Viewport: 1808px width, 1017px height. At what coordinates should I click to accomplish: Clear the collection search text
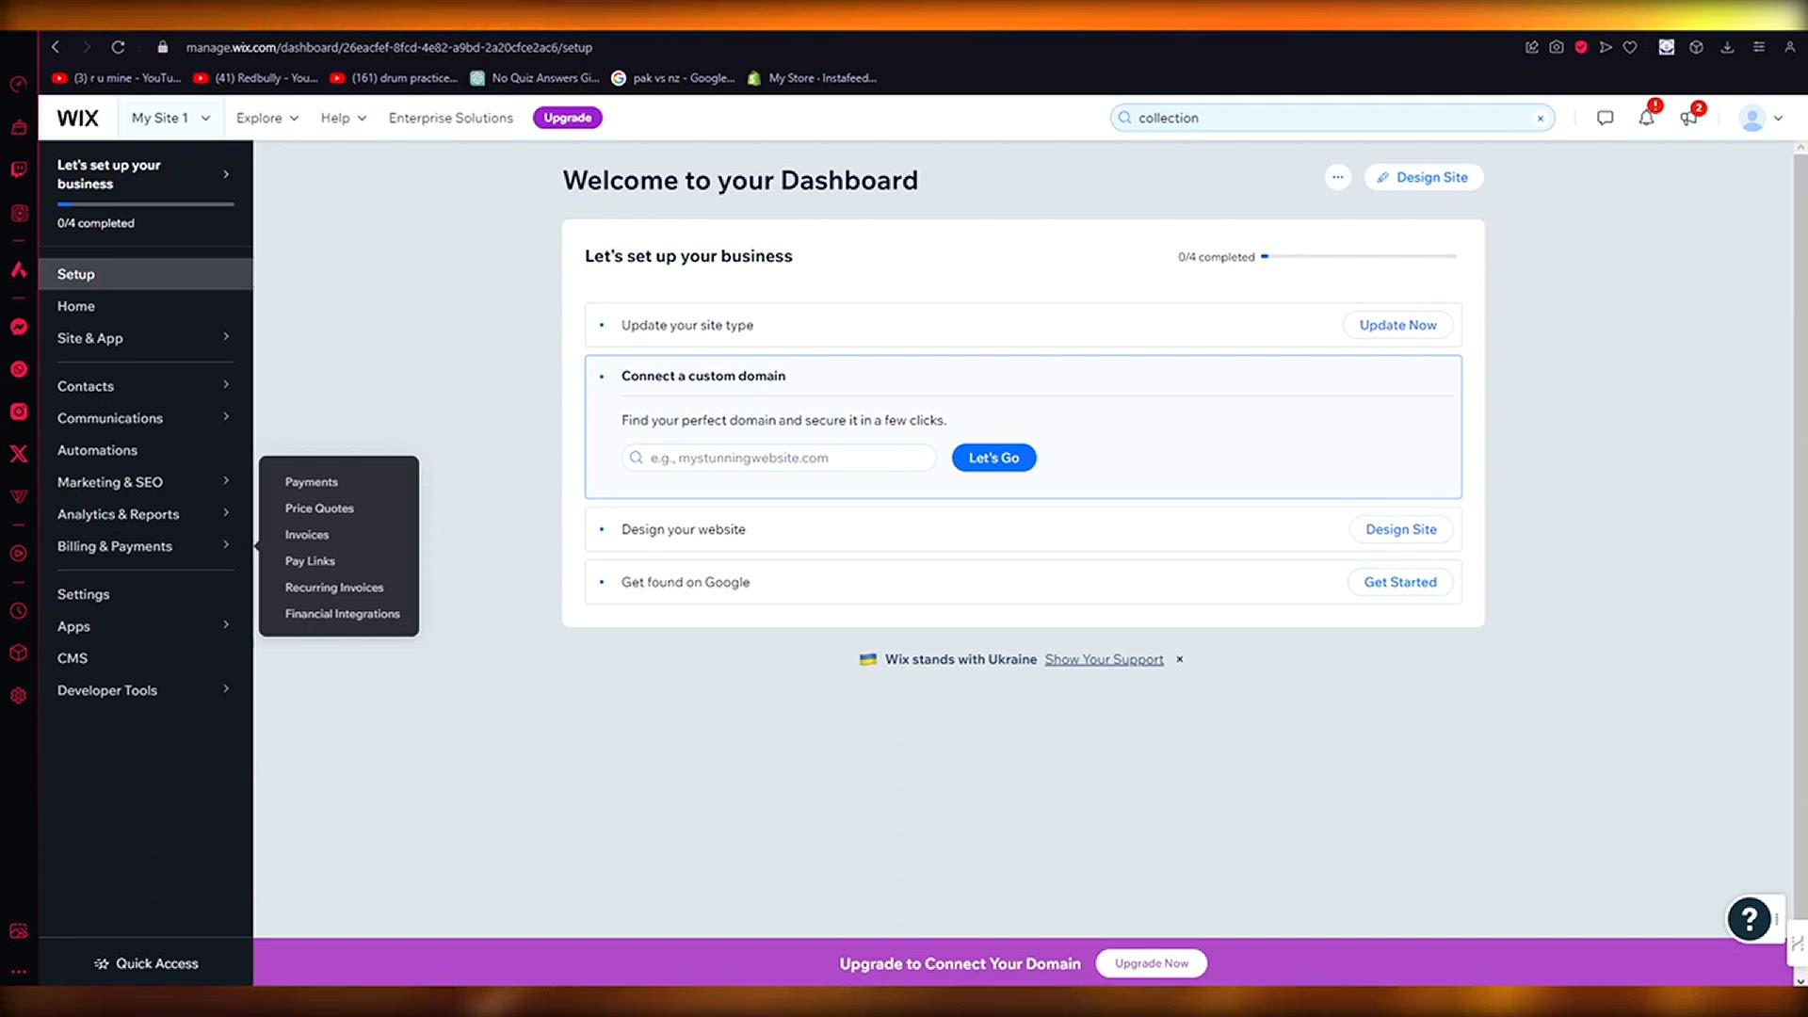coord(1541,118)
